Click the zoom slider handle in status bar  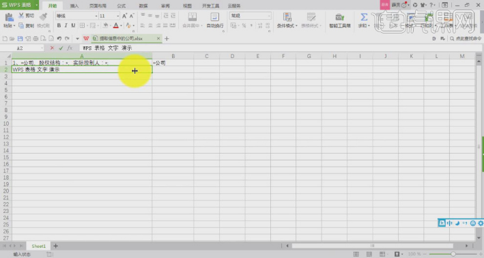tap(453, 254)
